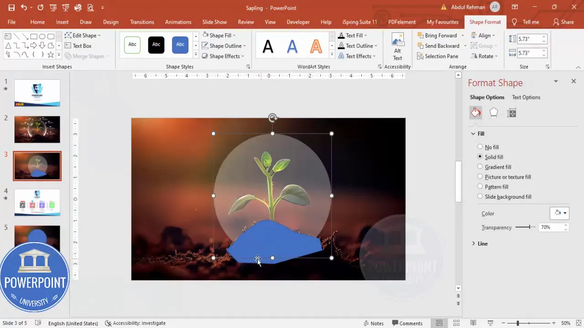584x328 pixels.
Task: Start Slide Show from status bar icon
Action: [x=490, y=323]
